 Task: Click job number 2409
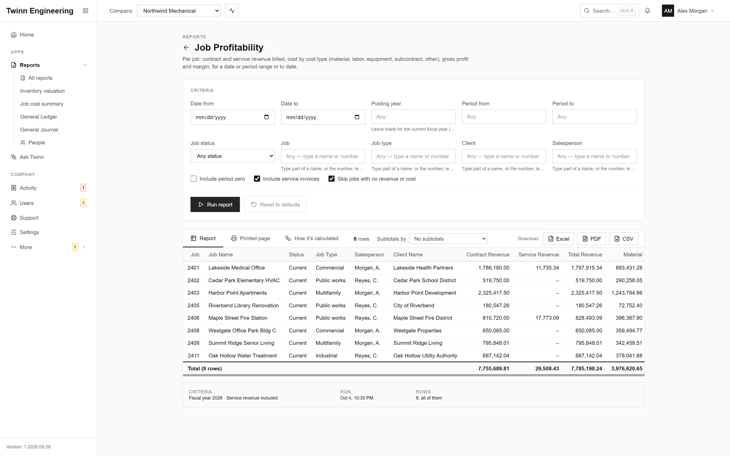193,343
